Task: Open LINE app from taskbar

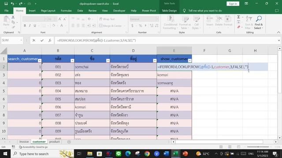Action: click(x=119, y=154)
